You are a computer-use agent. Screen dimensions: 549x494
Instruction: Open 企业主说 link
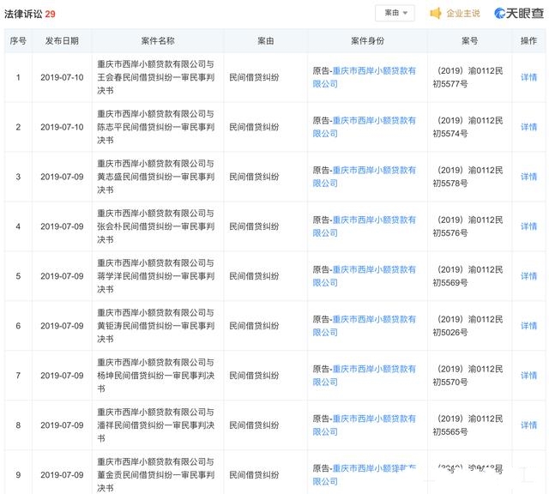coord(463,14)
